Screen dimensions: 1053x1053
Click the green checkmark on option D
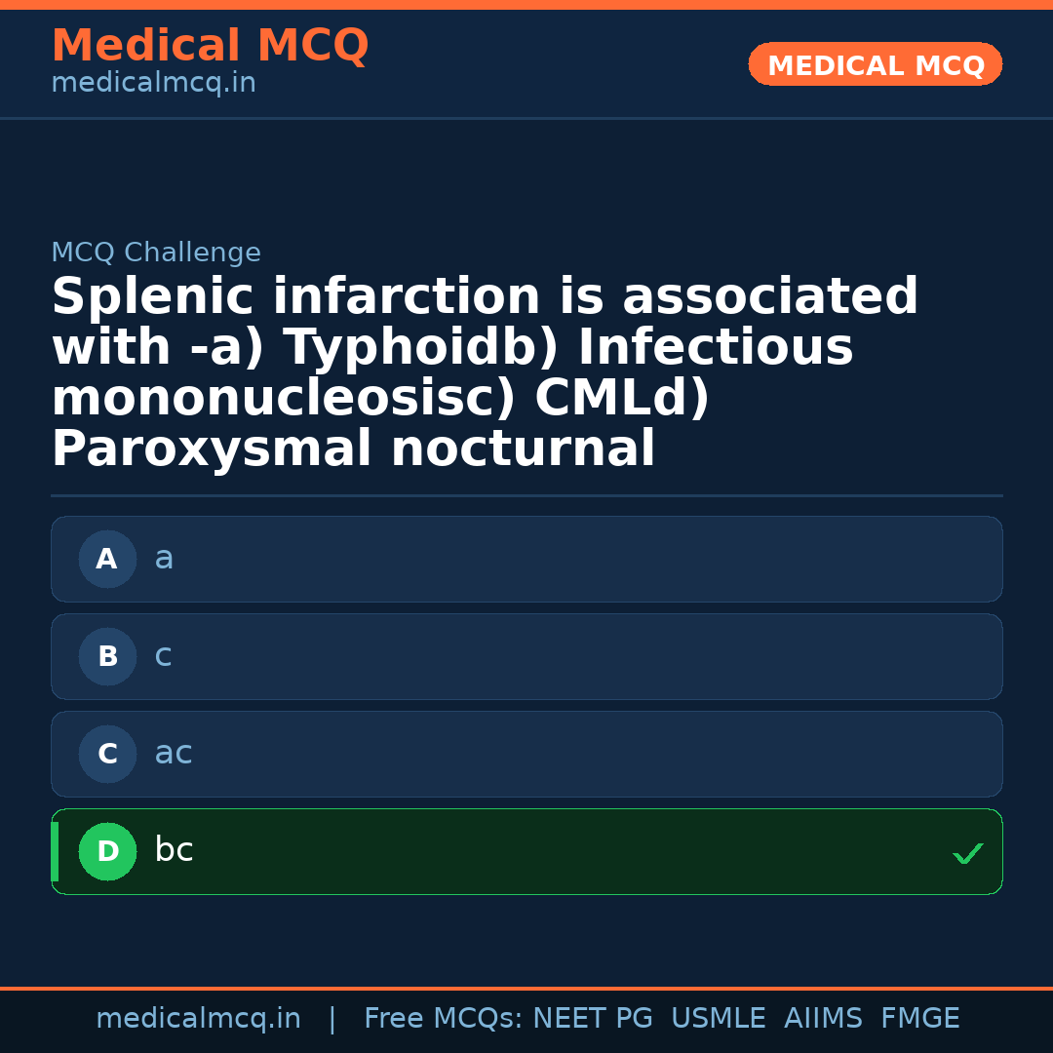coord(967,854)
